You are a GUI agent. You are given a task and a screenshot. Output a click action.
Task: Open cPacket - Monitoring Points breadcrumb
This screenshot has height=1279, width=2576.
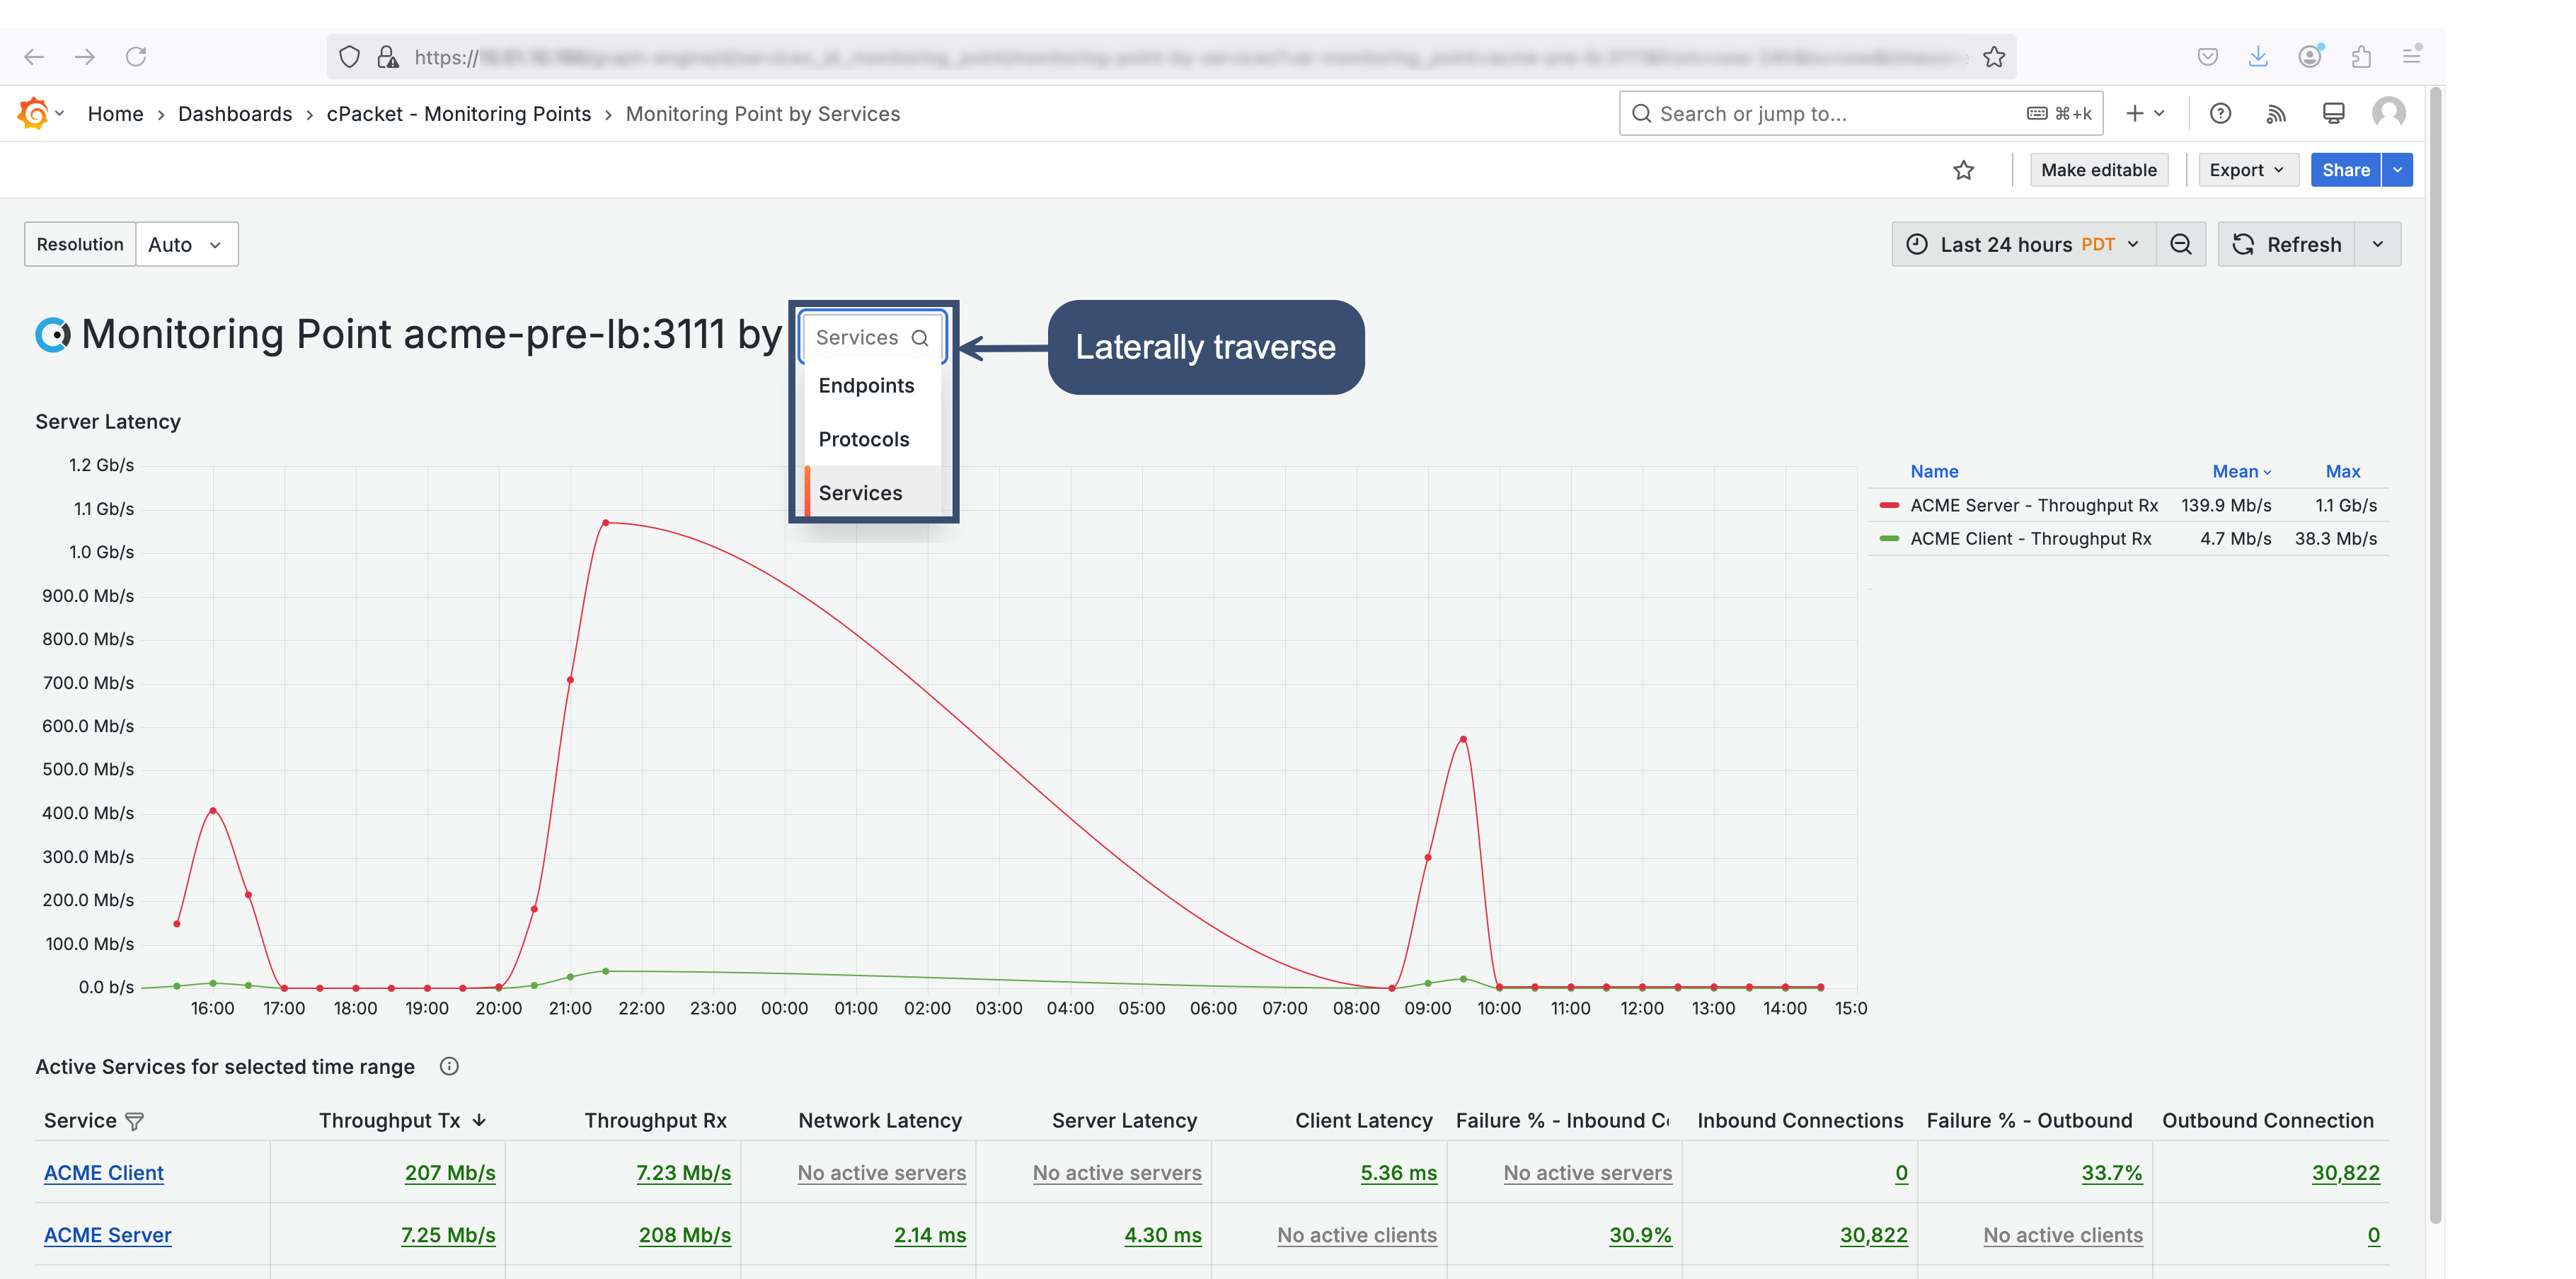tap(459, 114)
